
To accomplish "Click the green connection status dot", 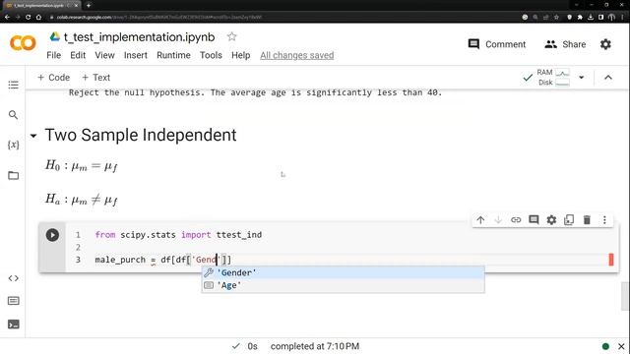I will coord(605,346).
